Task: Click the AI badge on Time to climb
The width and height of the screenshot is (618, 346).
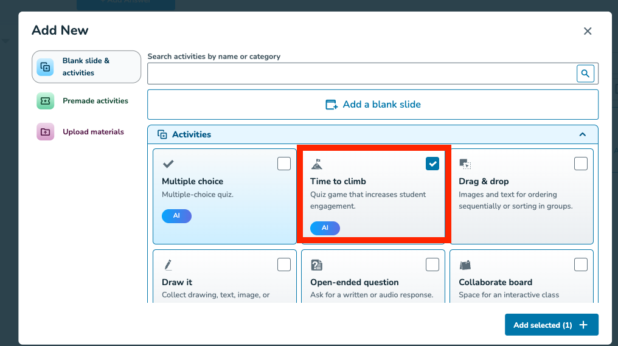Action: pyautogui.click(x=325, y=228)
